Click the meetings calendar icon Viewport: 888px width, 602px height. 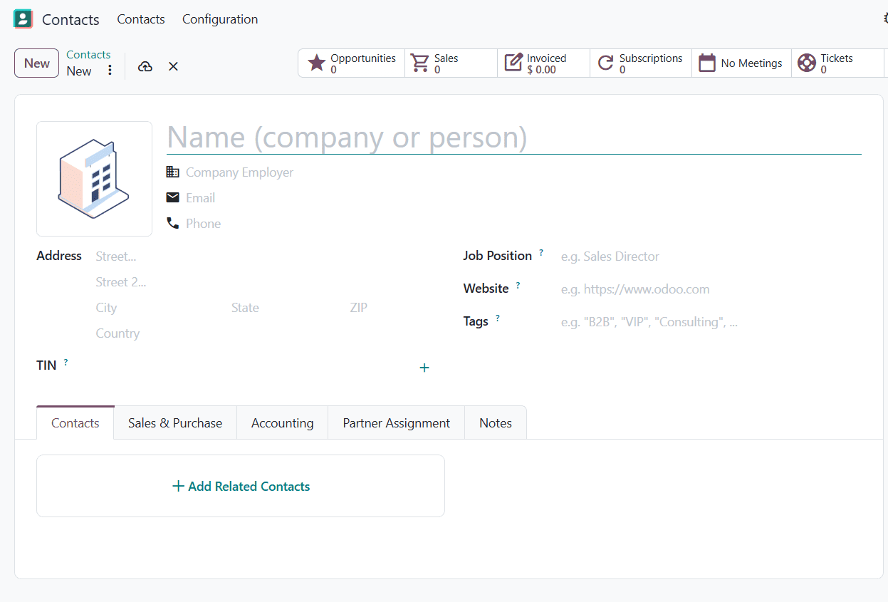point(707,63)
